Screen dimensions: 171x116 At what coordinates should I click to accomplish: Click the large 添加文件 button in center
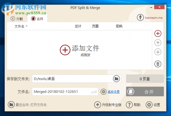point(80,50)
